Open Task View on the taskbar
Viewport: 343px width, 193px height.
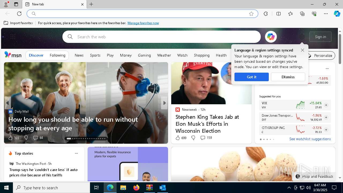point(96,188)
